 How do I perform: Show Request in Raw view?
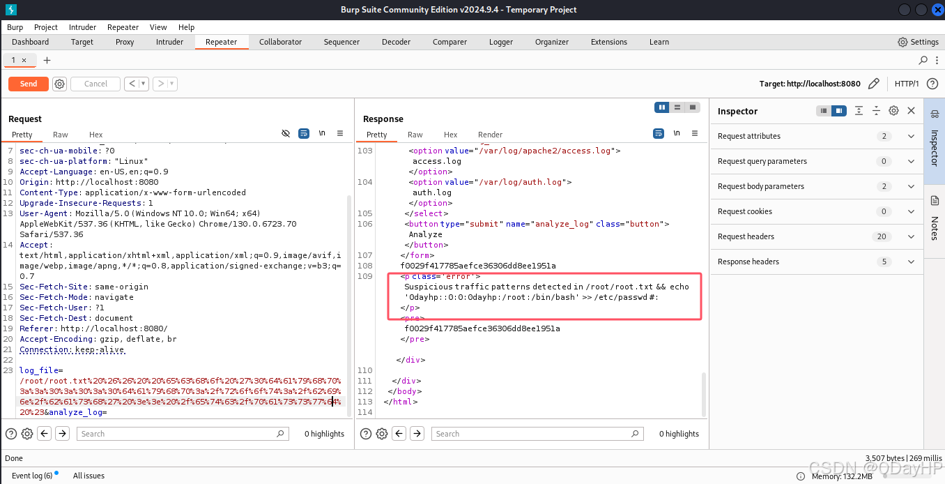pyautogui.click(x=61, y=135)
